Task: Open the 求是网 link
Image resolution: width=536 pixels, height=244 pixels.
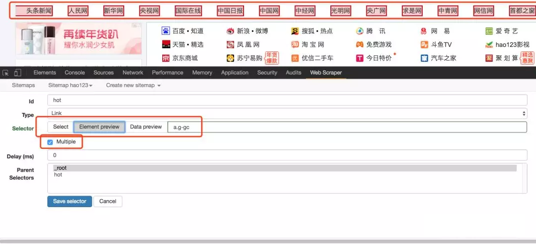Action: click(x=412, y=11)
